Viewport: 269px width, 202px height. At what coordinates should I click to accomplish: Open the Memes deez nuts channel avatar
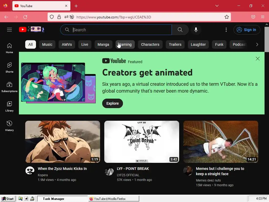188,170
